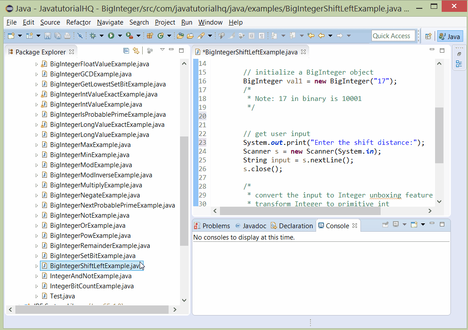The height and width of the screenshot is (330, 468).
Task: Click inside the Quick Access field
Action: 393,36
